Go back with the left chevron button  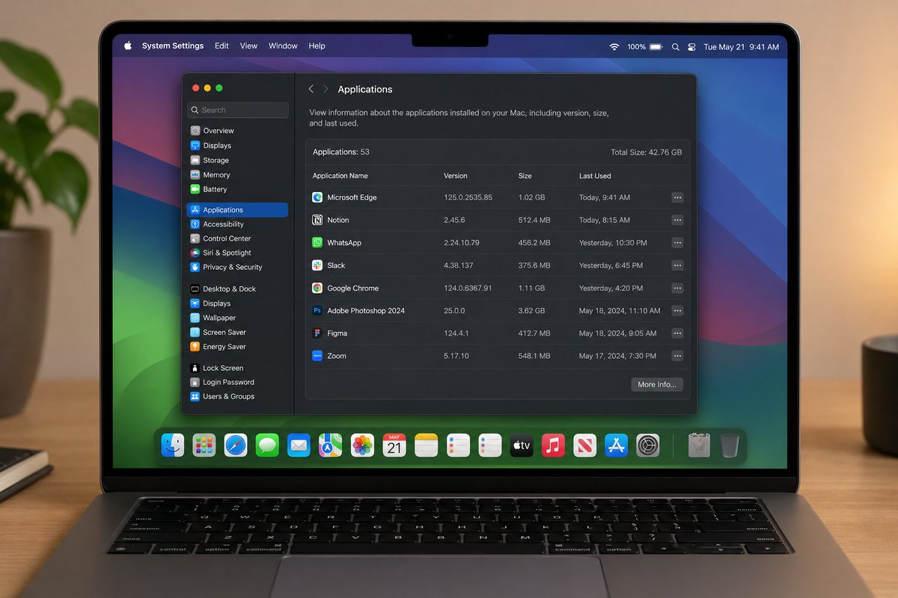311,89
